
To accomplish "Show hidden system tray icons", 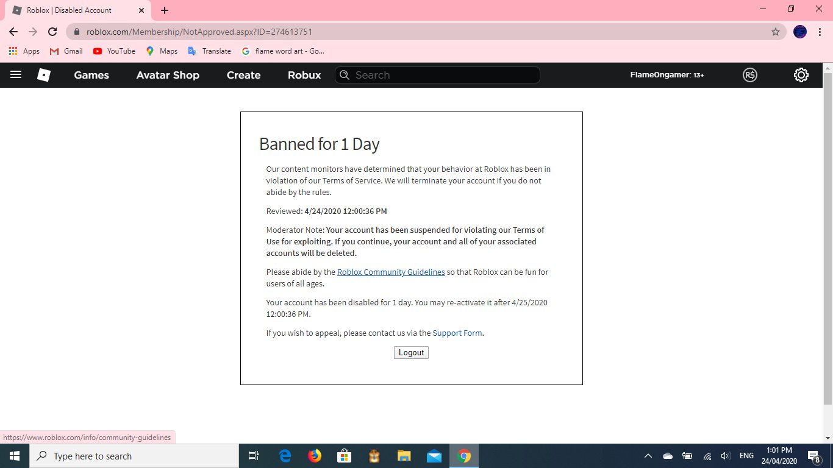I will tap(648, 456).
